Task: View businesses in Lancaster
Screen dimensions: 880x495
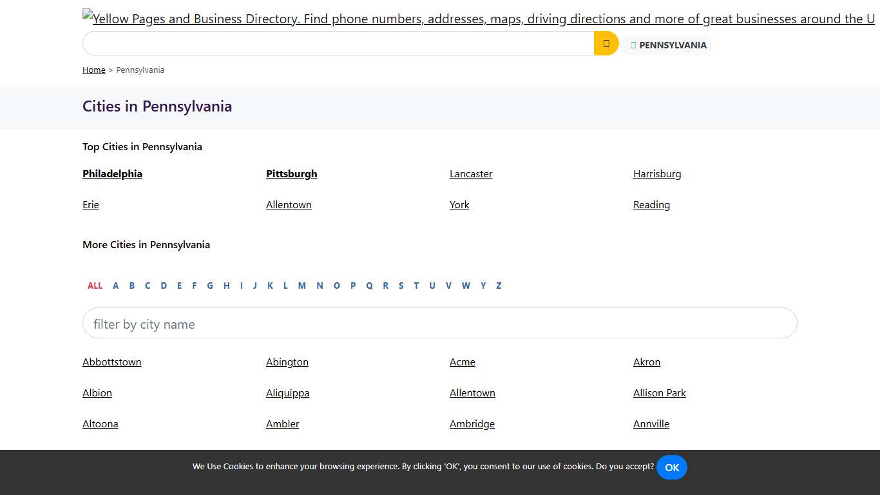Action: [x=470, y=173]
